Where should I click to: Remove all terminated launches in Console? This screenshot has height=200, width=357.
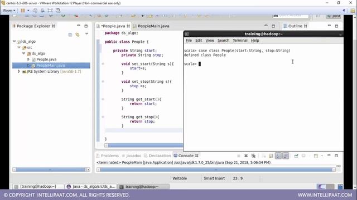click(x=253, y=156)
